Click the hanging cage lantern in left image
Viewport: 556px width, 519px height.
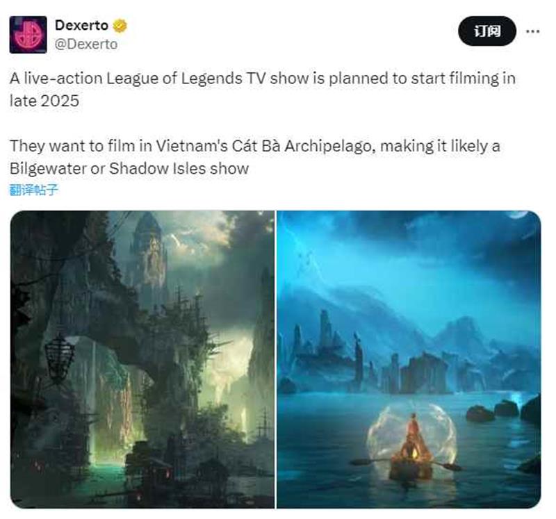tap(59, 357)
